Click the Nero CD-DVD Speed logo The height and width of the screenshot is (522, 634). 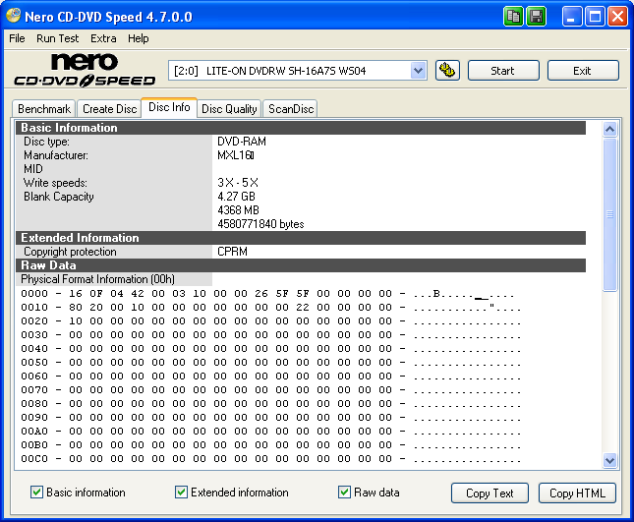click(85, 70)
